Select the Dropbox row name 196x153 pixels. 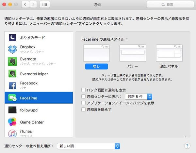coord(28,47)
